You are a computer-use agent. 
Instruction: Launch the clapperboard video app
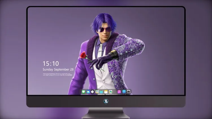[101, 92]
